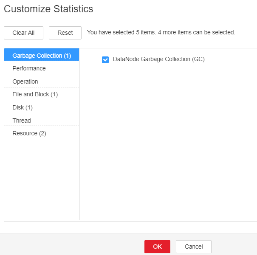Click the DataNode Garbage Collection (GC) label text
The width and height of the screenshot is (257, 255).
[x=158, y=59]
